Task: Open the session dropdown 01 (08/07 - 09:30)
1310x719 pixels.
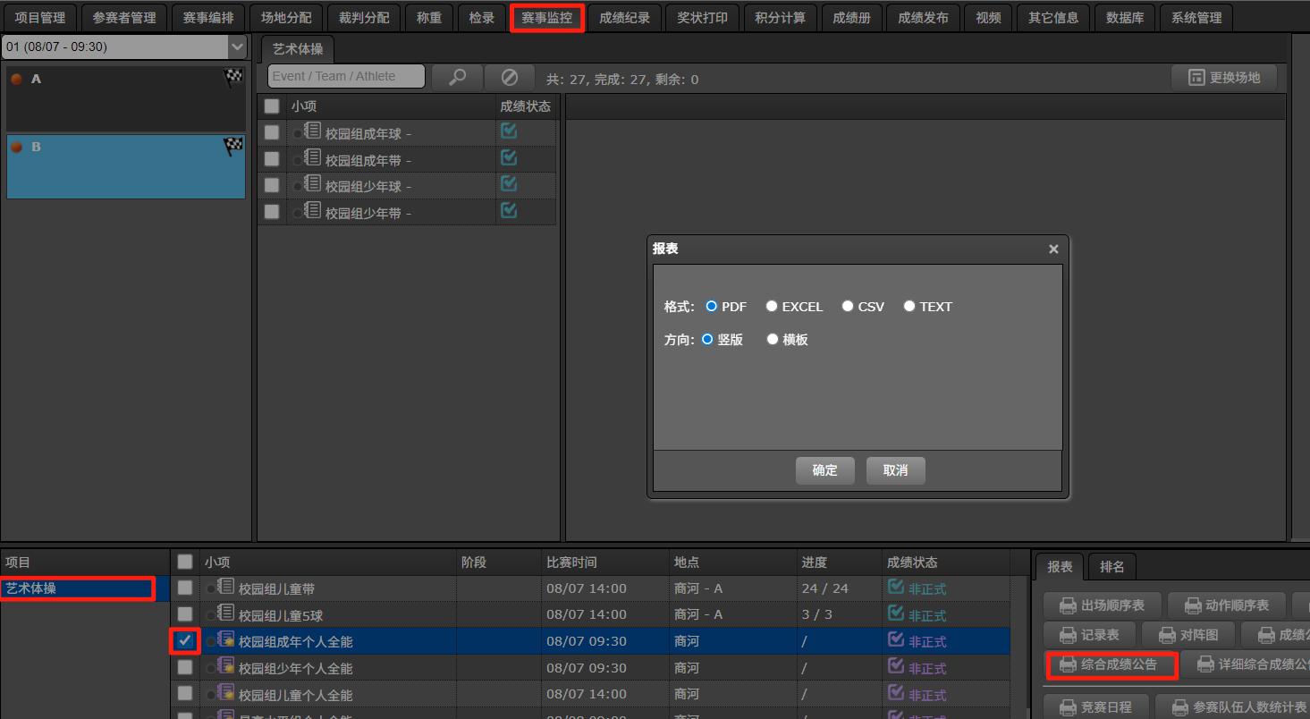Action: coord(125,47)
